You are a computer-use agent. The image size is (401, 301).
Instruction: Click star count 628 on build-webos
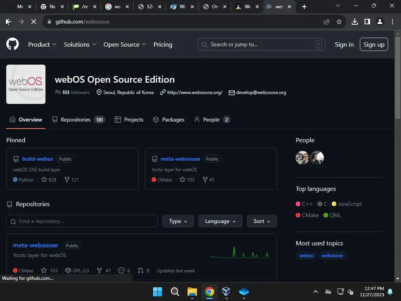[x=49, y=180]
